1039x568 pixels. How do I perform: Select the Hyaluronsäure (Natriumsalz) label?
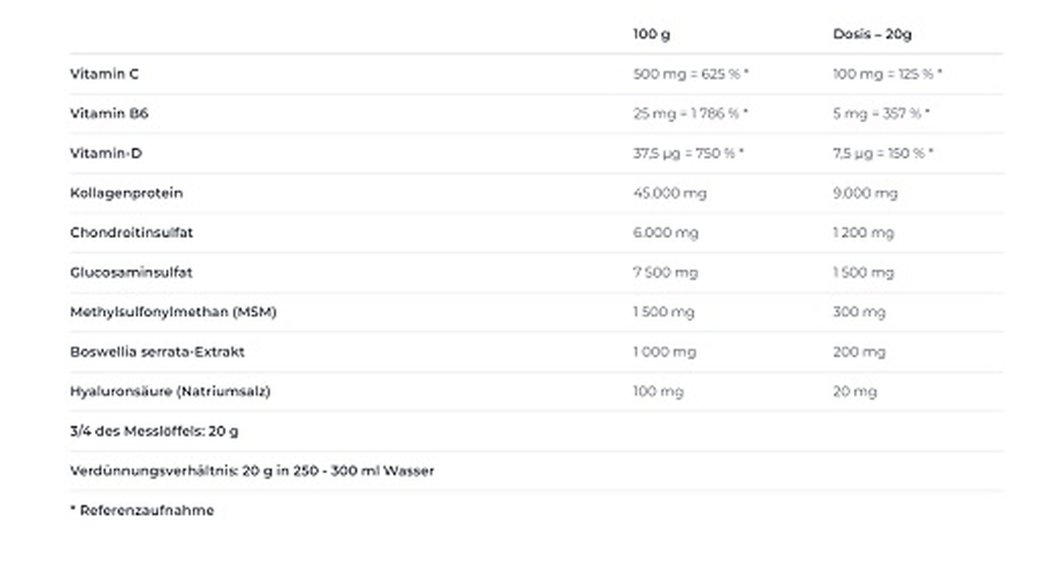(x=170, y=391)
